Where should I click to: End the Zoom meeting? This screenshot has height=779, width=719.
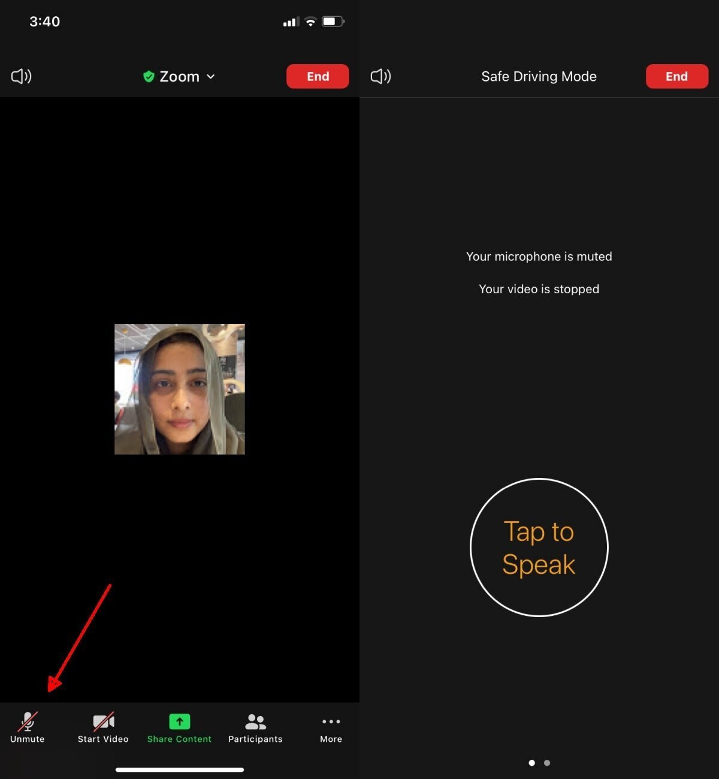tap(318, 76)
